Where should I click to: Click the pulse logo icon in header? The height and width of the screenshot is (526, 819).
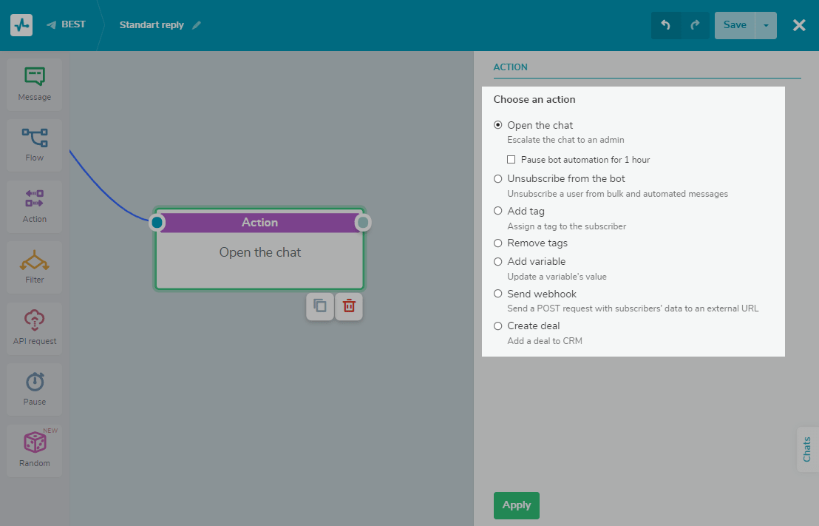point(21,25)
